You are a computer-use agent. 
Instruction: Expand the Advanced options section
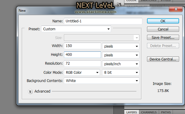click(x=30, y=91)
